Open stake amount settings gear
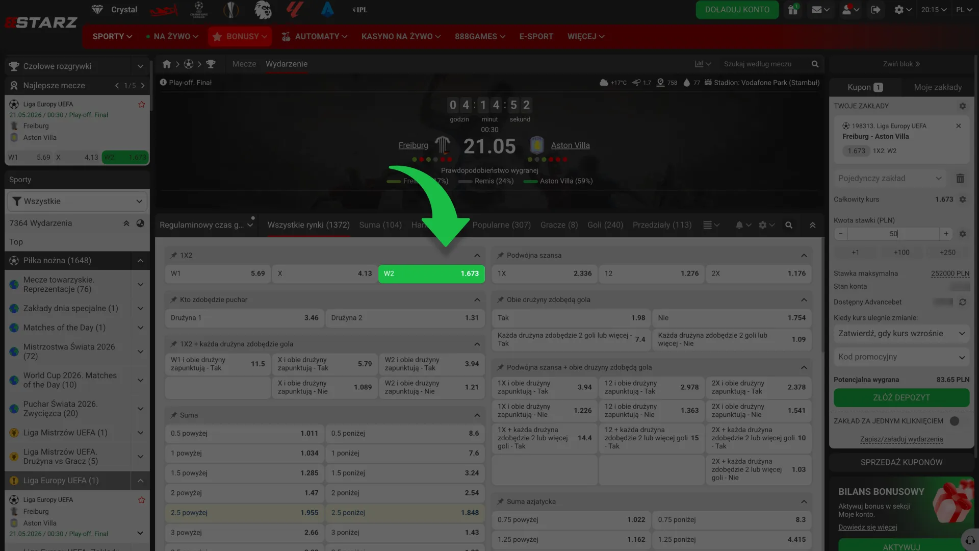This screenshot has width=979, height=551. 963,234
